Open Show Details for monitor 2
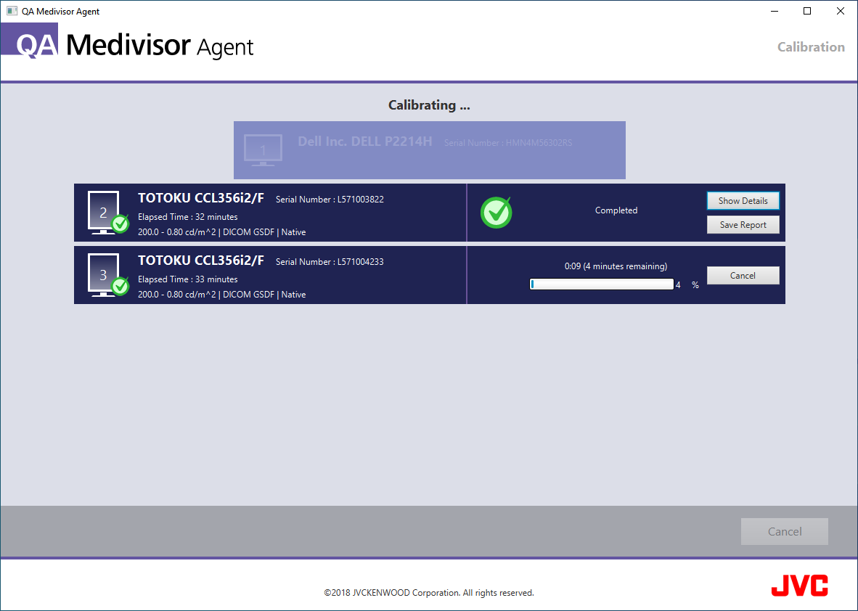Screen dimensions: 858x611 click(x=743, y=201)
